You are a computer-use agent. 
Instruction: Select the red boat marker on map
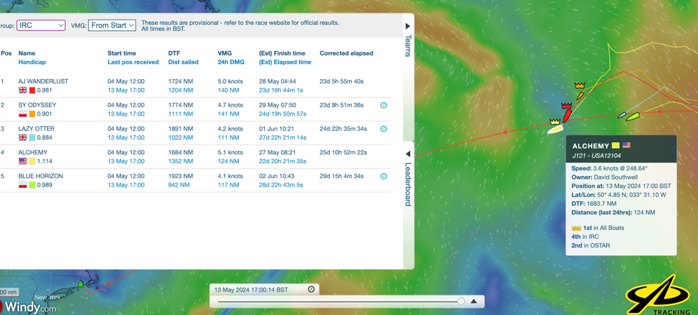click(567, 114)
